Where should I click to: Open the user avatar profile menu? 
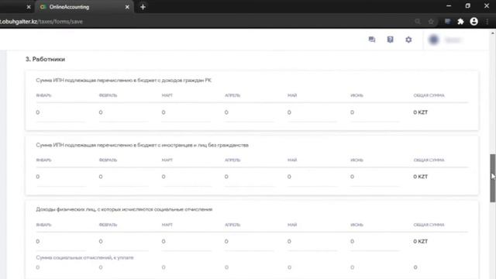point(434,40)
